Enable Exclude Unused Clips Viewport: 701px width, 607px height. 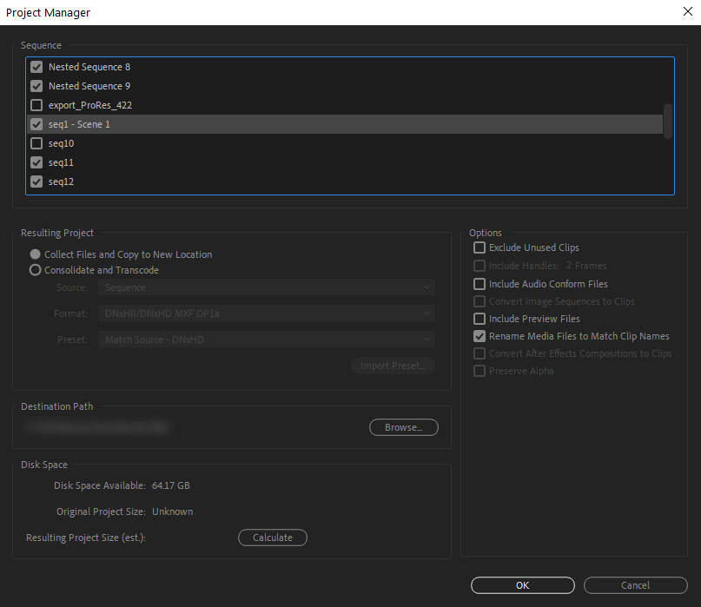pos(479,247)
